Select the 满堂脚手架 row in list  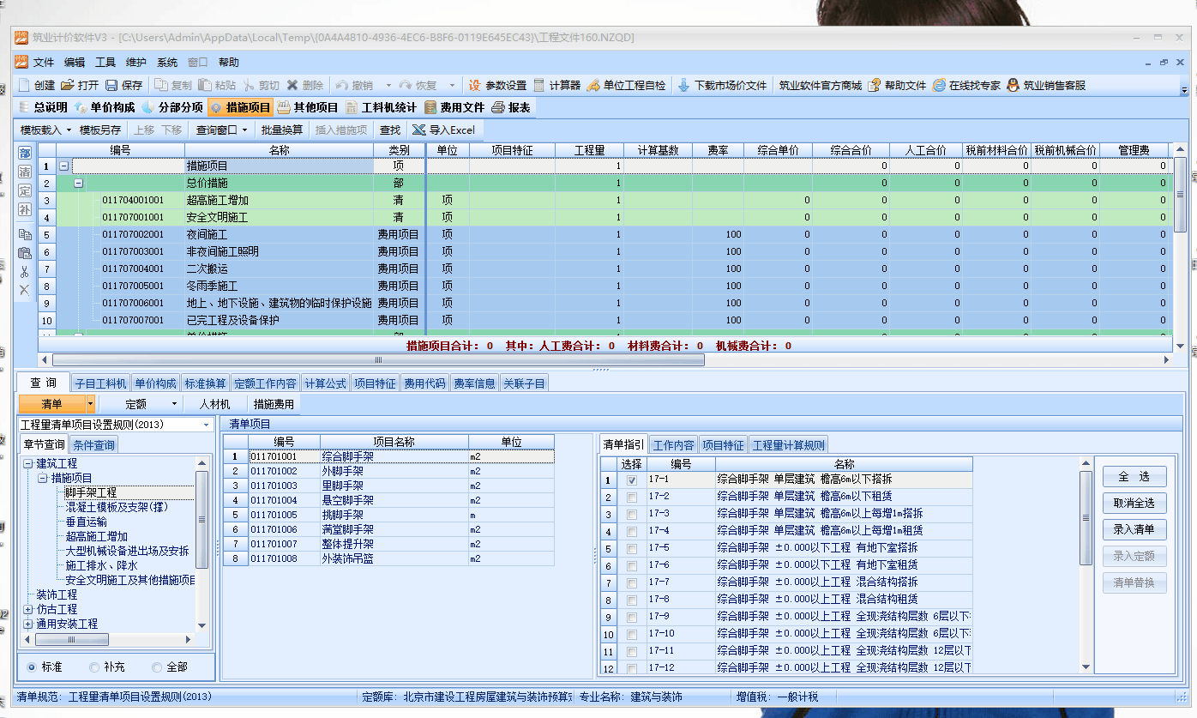click(346, 529)
